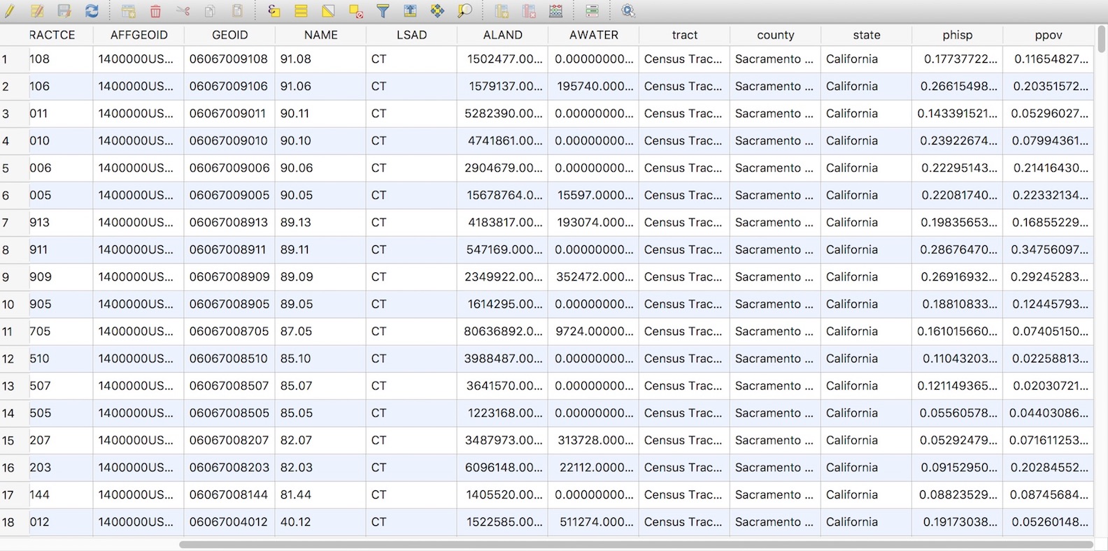This screenshot has width=1108, height=551.
Task: Paste features from the clipboard
Action: click(237, 10)
